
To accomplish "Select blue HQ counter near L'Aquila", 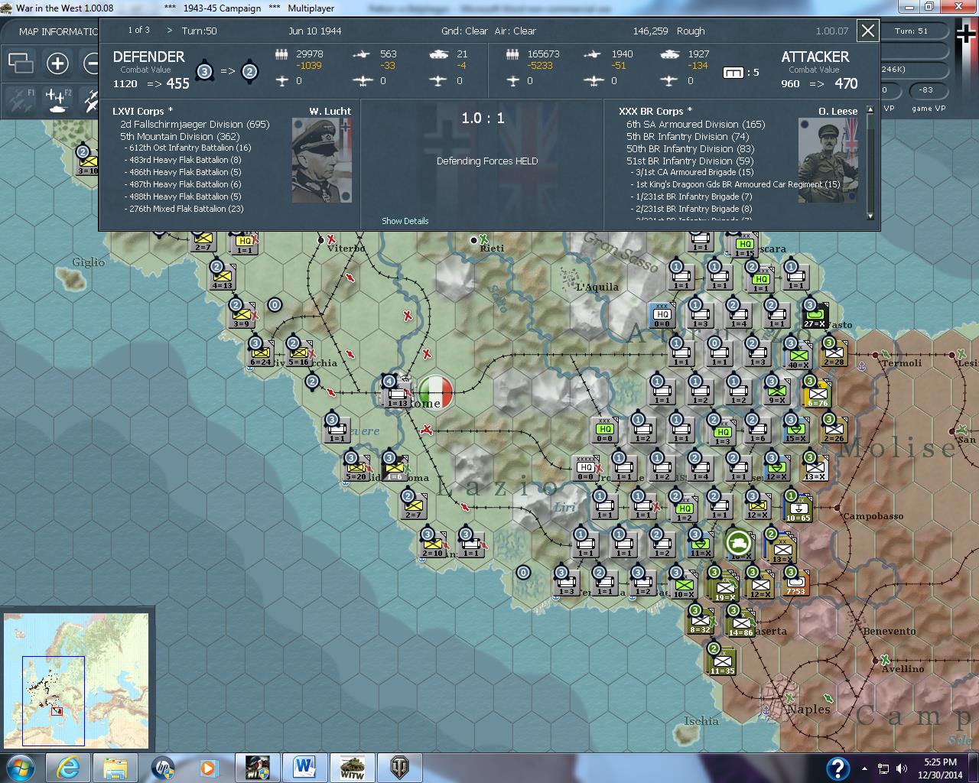I will point(662,315).
